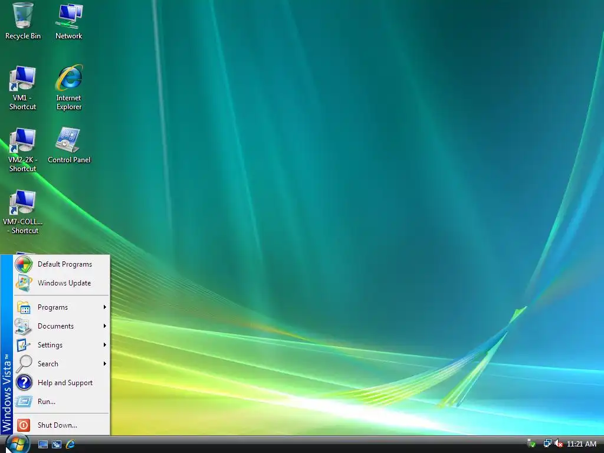Open the Search menu entry
The width and height of the screenshot is (604, 453).
pos(61,364)
